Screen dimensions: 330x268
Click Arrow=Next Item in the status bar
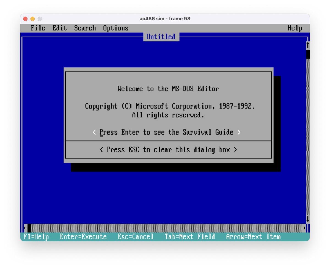click(253, 237)
